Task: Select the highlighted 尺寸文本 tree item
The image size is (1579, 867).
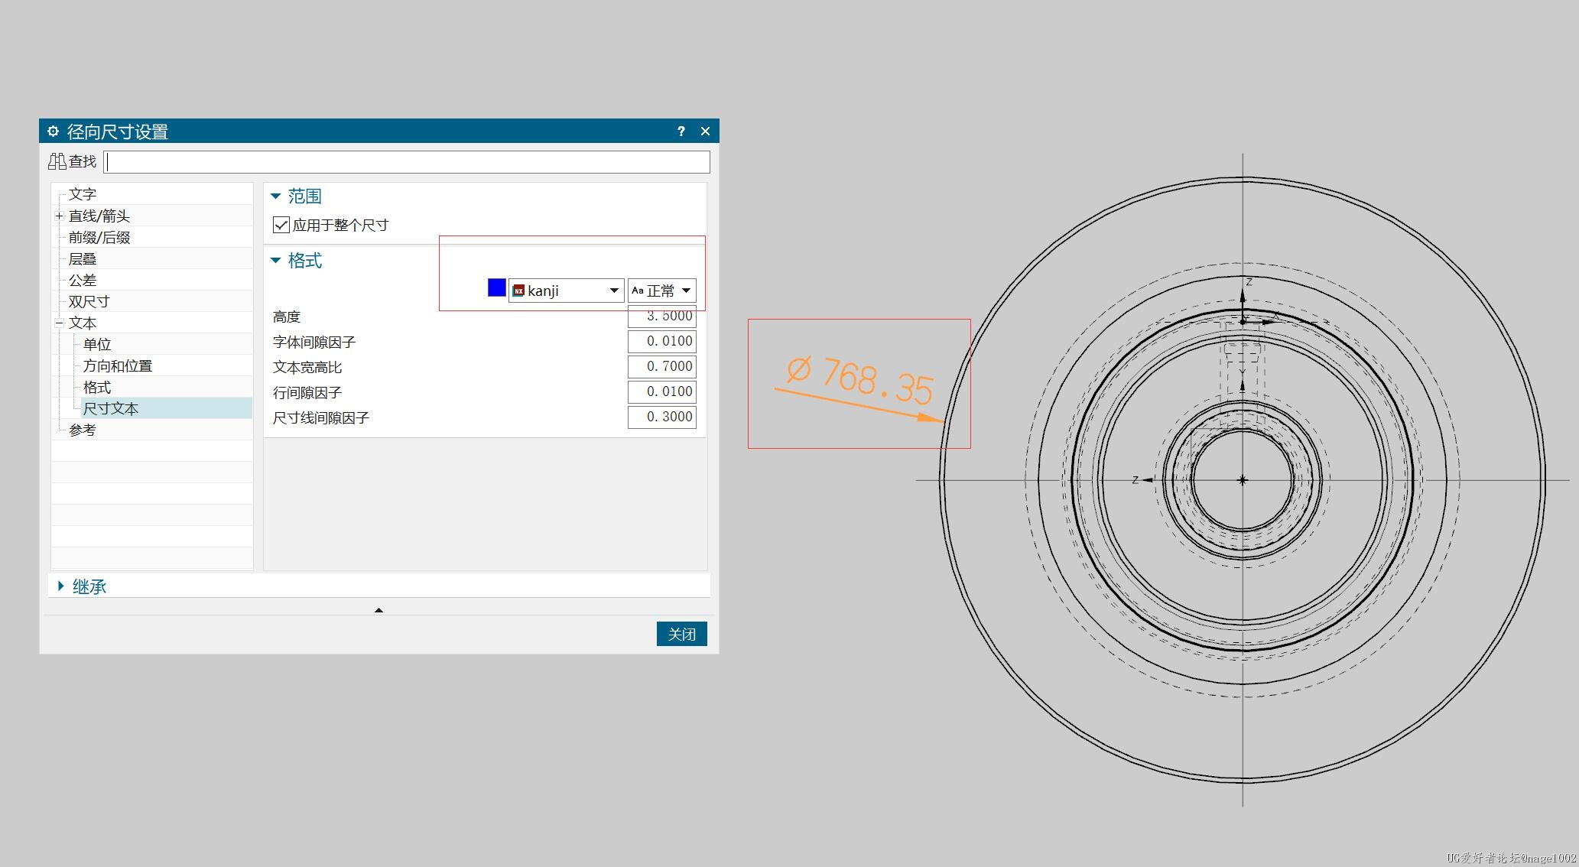Action: click(x=166, y=408)
